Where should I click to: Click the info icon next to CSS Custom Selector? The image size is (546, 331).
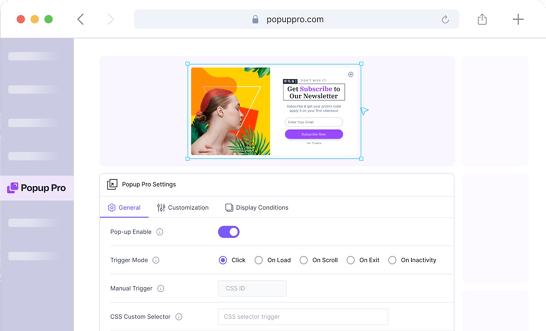179,317
